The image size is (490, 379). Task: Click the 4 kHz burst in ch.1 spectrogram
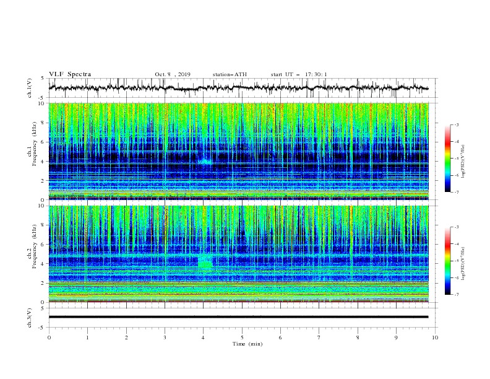point(205,162)
